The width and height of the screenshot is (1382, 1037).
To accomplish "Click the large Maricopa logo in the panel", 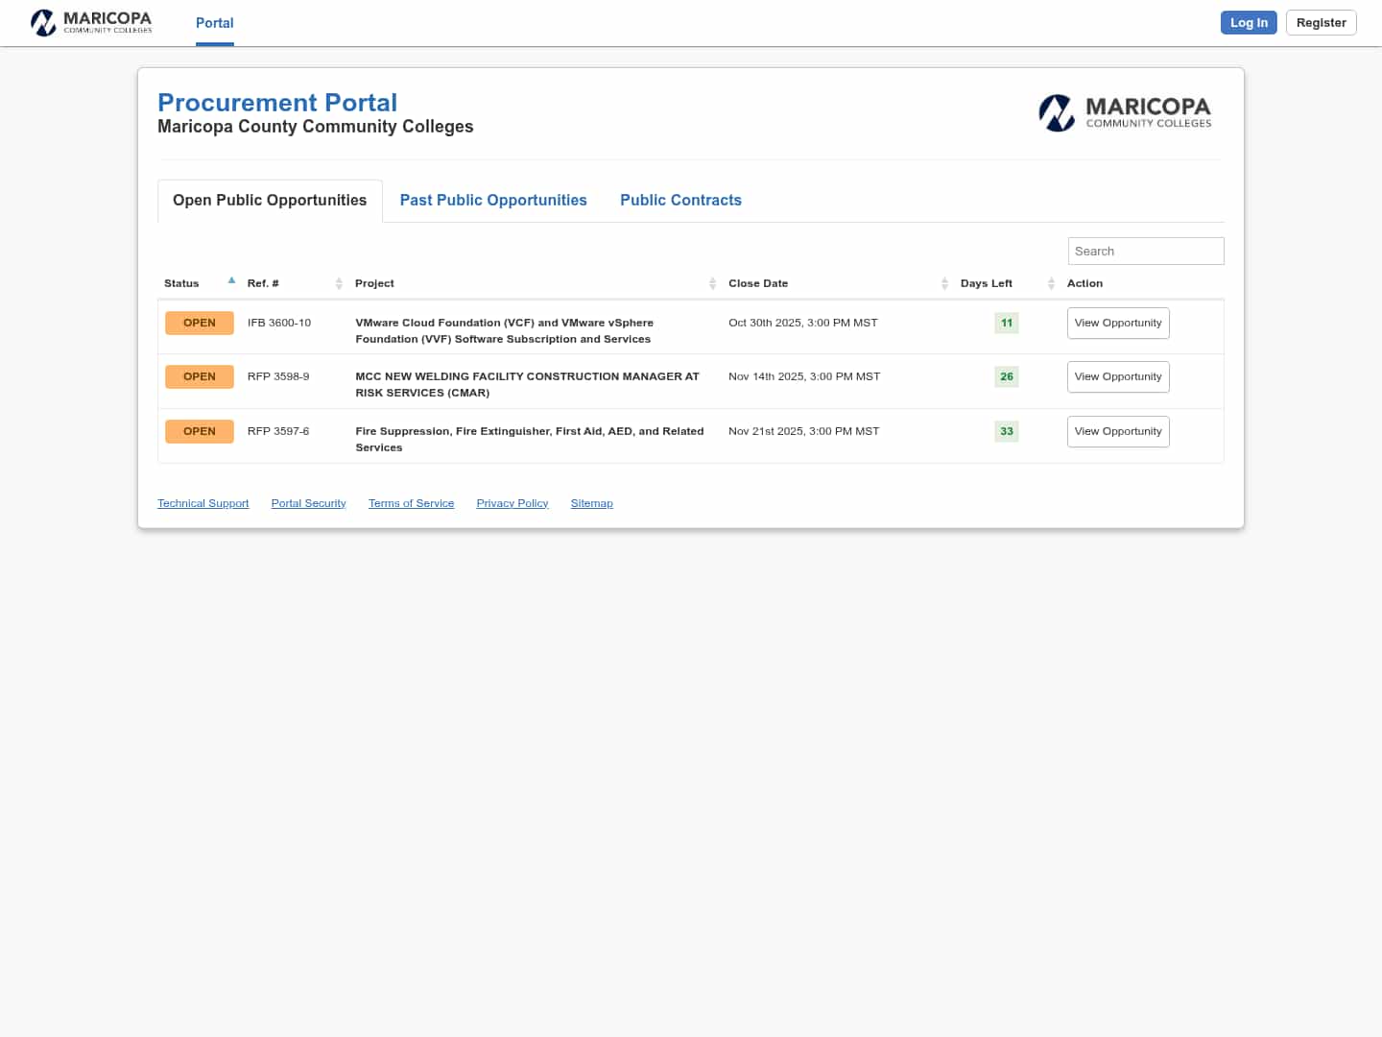I will pos(1125,112).
